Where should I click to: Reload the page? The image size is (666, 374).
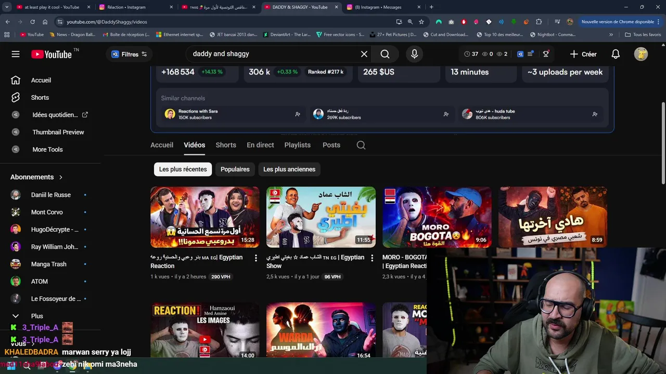coord(32,22)
